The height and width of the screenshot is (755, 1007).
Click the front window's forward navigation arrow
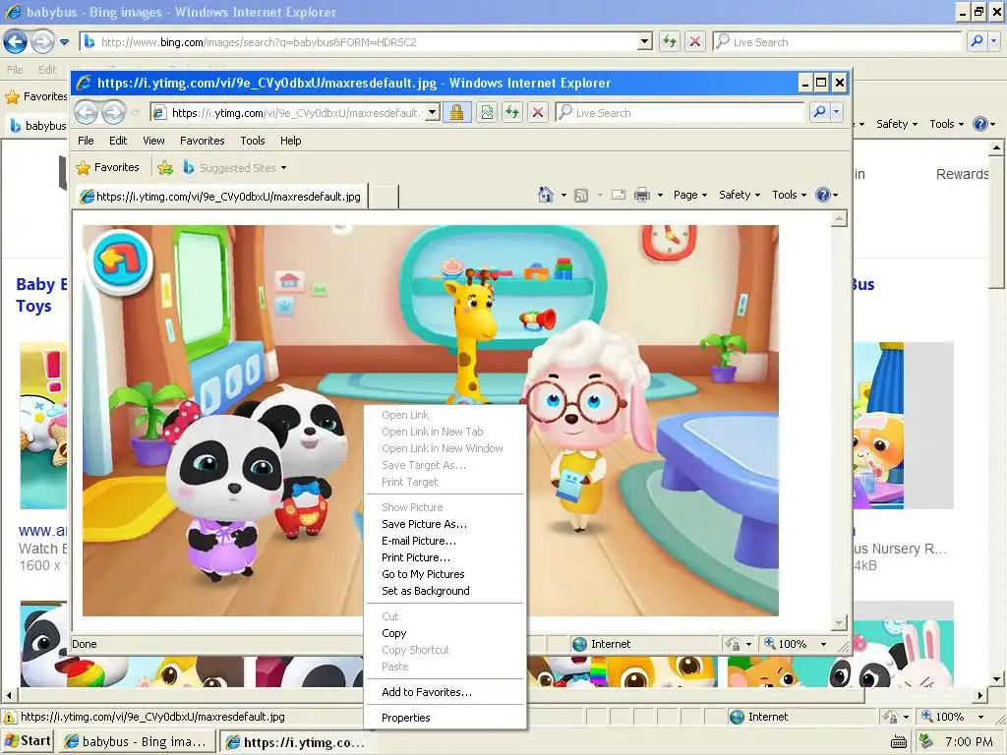coord(114,112)
